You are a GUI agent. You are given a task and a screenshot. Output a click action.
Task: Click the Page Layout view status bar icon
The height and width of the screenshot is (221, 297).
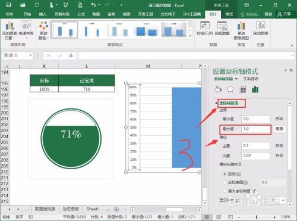[x=219, y=217]
